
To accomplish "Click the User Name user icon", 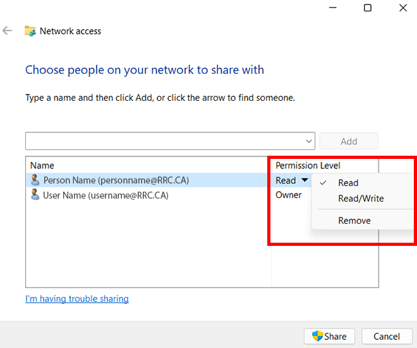I will [x=35, y=195].
